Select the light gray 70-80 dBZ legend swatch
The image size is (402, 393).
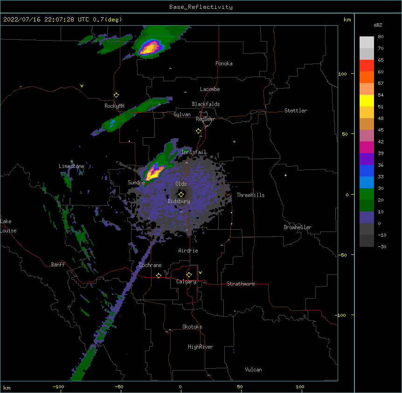pyautogui.click(x=367, y=42)
